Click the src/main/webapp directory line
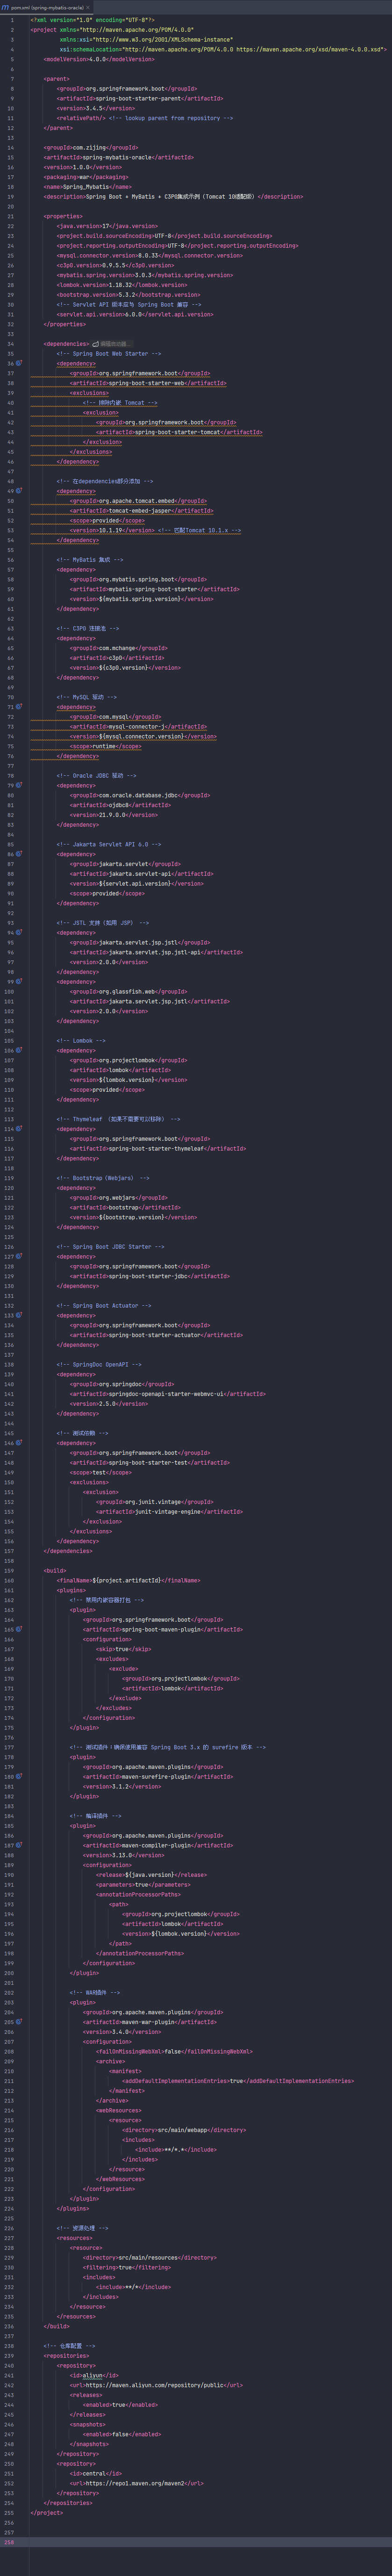The width and height of the screenshot is (392, 2576). [184, 2129]
